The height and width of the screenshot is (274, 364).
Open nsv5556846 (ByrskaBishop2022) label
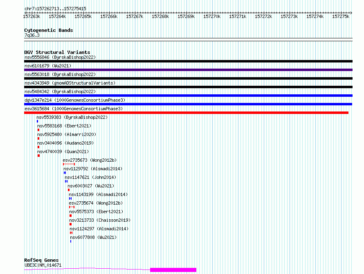[60, 57]
